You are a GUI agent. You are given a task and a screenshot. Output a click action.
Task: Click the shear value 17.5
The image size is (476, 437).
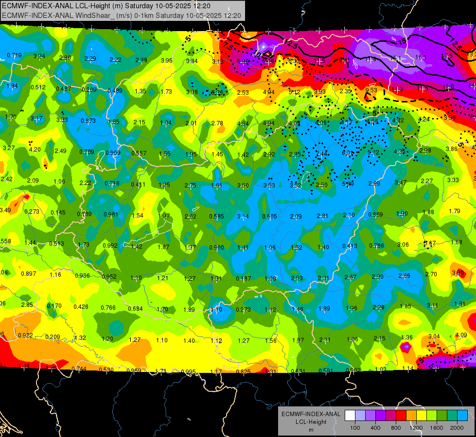point(446,56)
